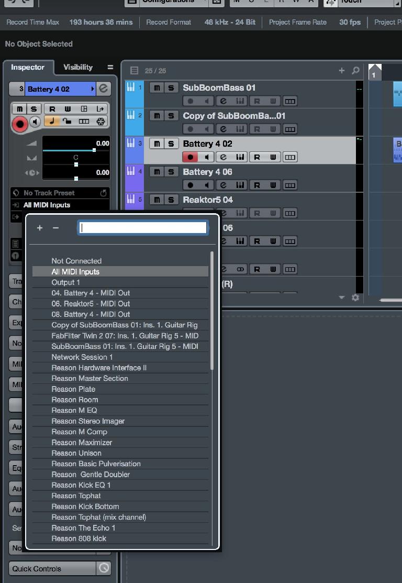Click the 30 fps project frame rate value
This screenshot has width=402, height=583.
click(x=350, y=23)
